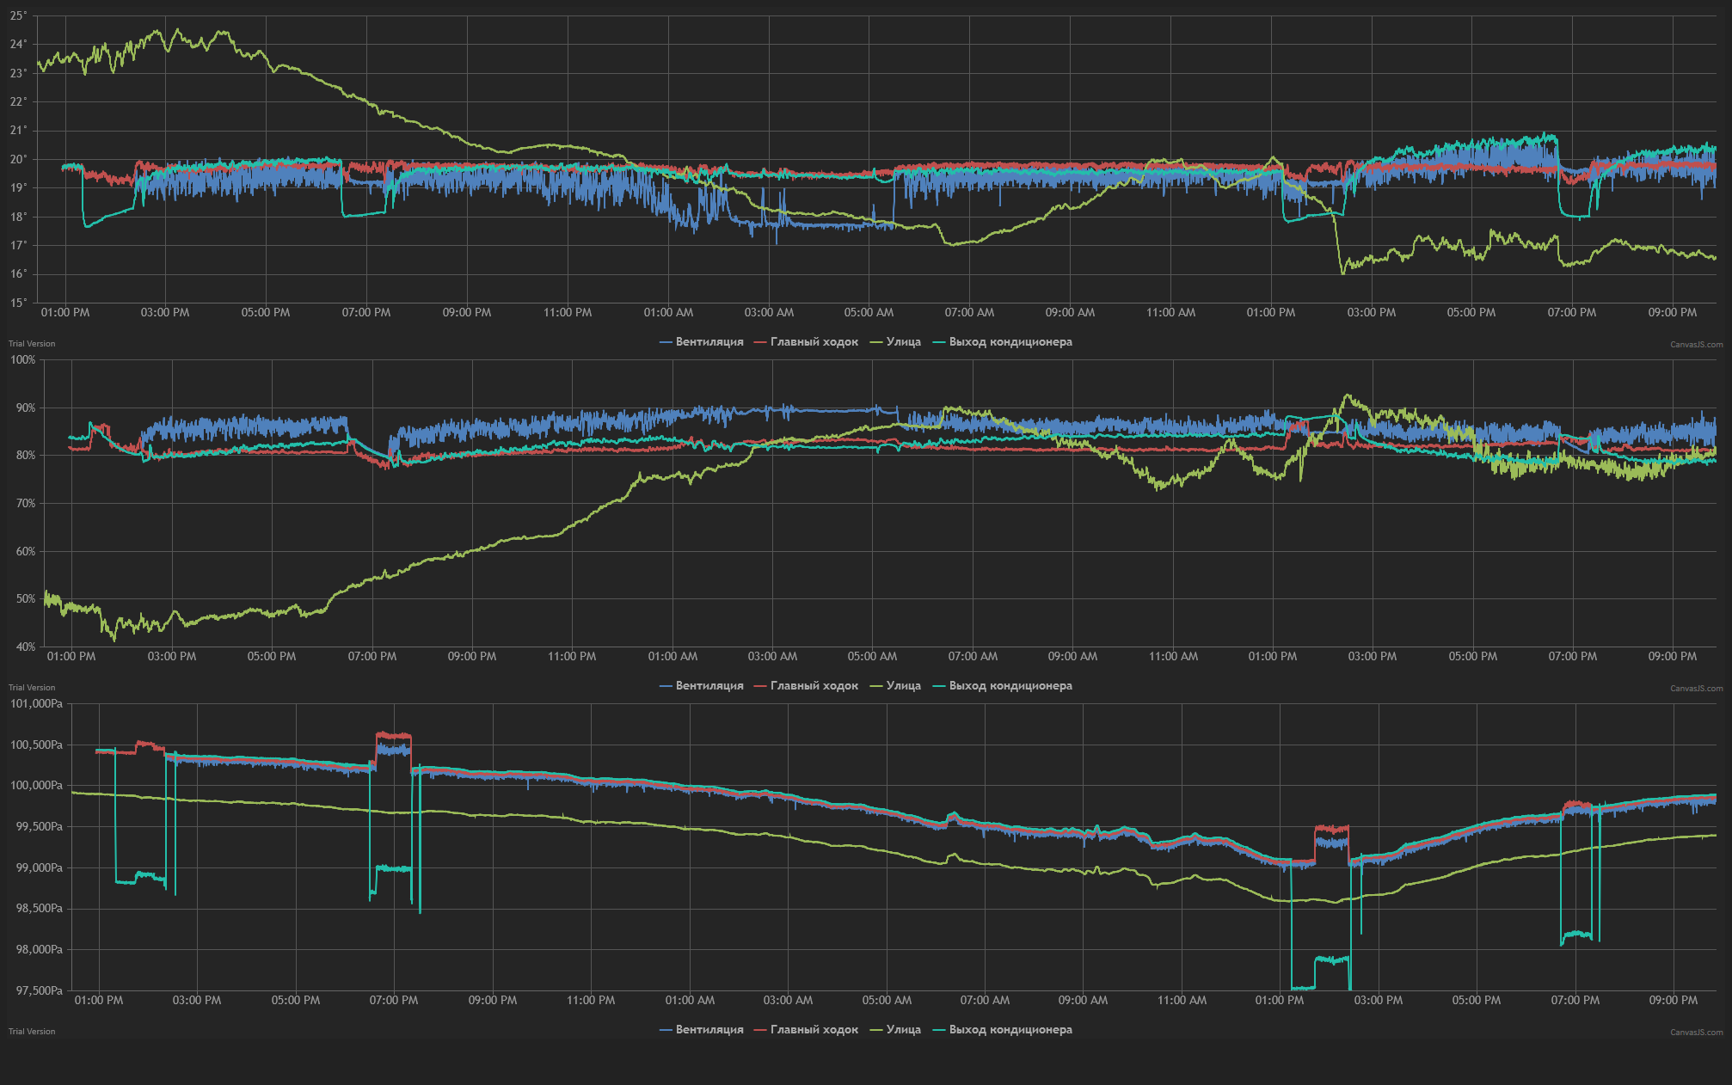Click 05:00 AM label on pressure chart
The image size is (1732, 1085).
point(887,1000)
